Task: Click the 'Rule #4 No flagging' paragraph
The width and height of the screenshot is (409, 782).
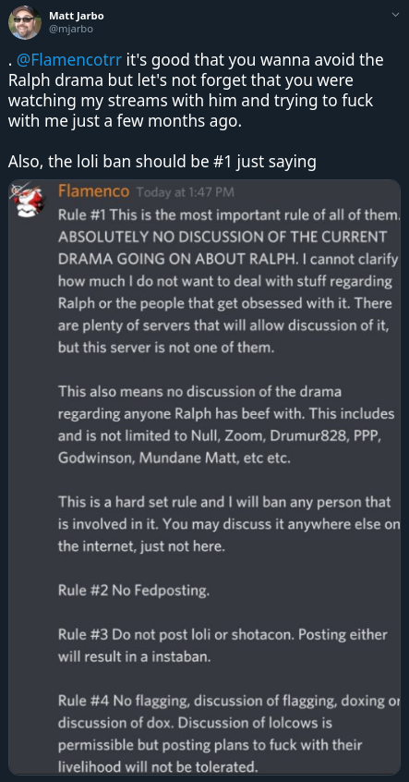Action: (x=229, y=733)
